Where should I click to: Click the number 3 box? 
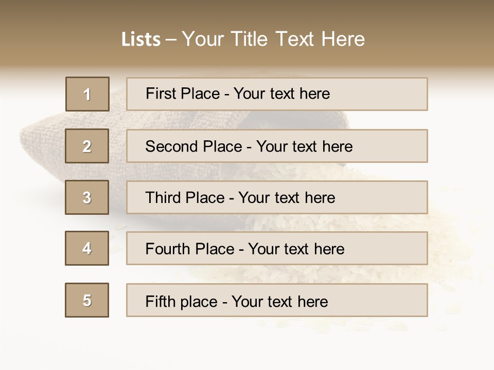pyautogui.click(x=87, y=197)
